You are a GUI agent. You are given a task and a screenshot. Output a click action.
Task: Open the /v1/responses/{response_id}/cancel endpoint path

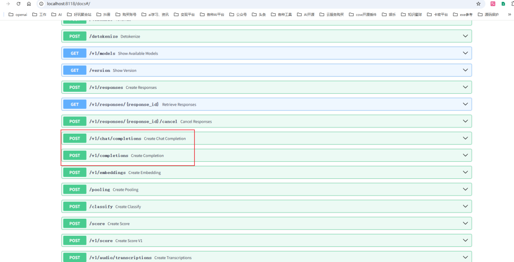133,122
